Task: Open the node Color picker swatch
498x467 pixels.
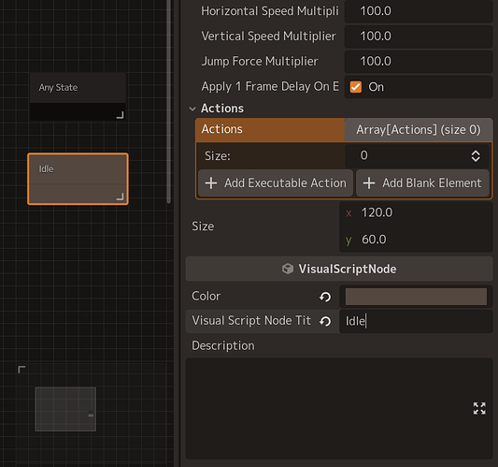Action: pos(416,297)
